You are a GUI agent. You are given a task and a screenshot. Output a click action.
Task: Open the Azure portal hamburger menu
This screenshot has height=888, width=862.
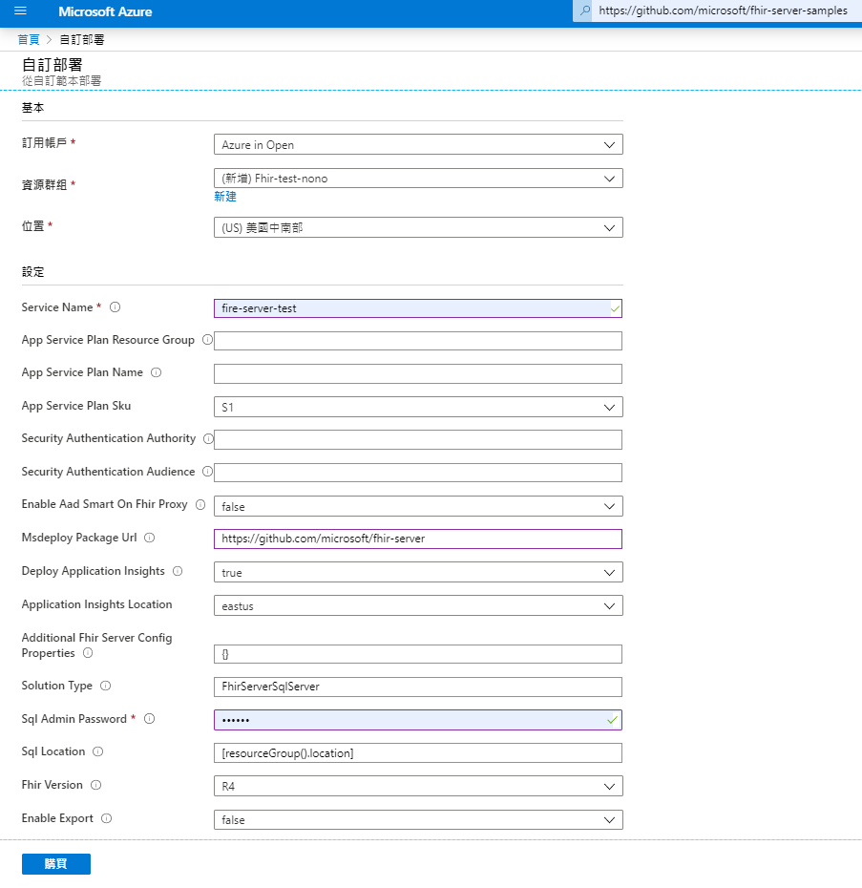(20, 11)
